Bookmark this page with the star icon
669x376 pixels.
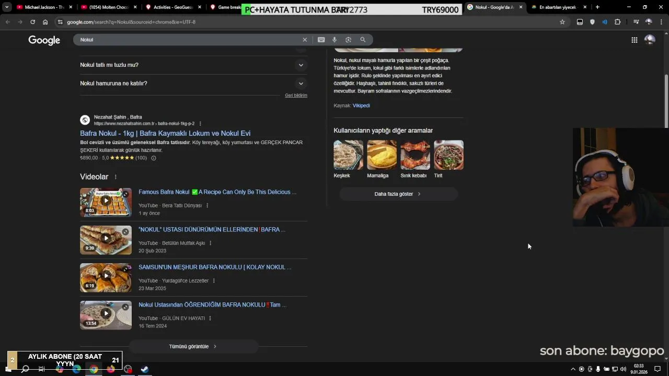click(562, 22)
